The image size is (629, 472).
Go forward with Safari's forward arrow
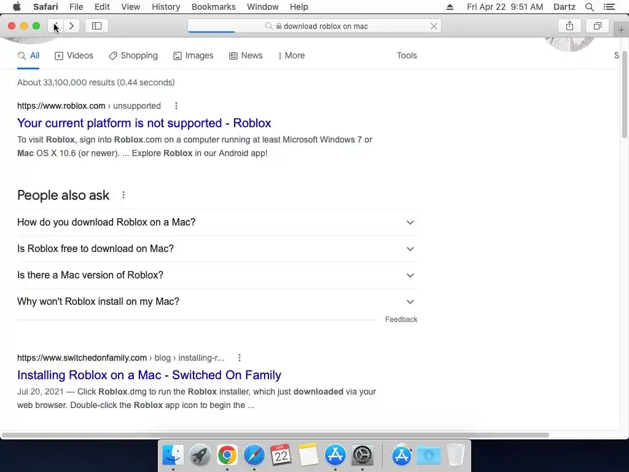point(71,26)
